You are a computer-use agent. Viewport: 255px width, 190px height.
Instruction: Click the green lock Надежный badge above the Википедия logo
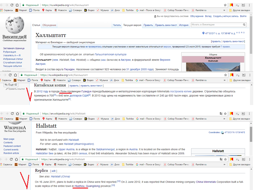click(31, 5)
